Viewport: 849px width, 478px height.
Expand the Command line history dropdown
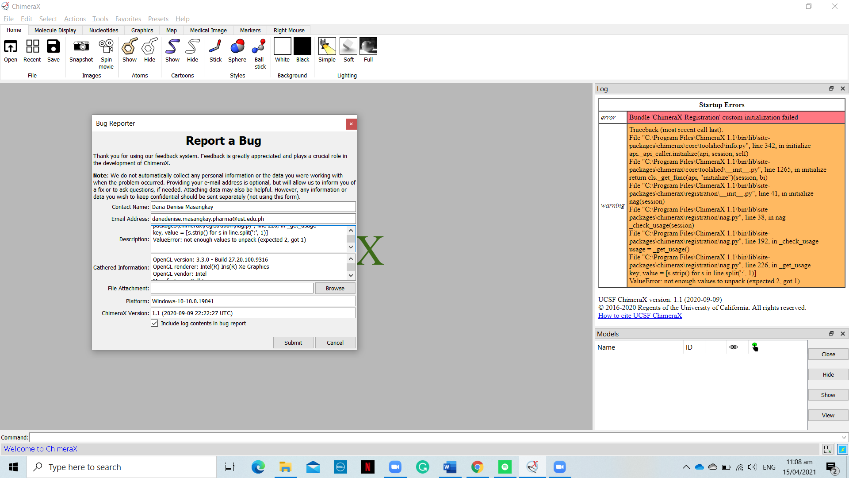[844, 438]
